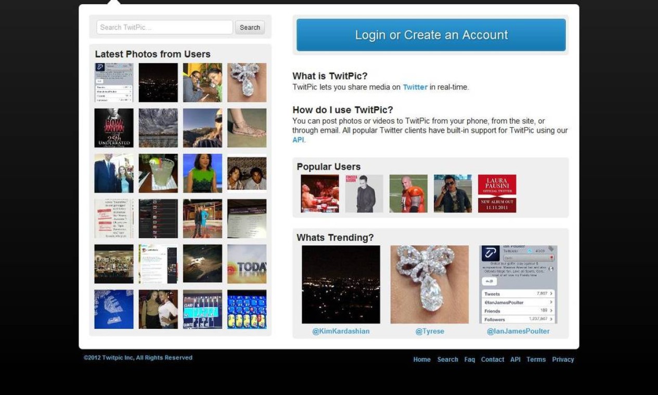
Task: Open the TODAY show logo thumbnail
Action: click(247, 264)
